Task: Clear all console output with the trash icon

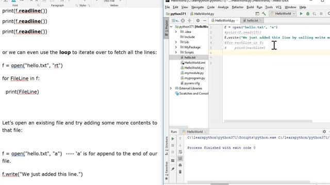Action: (180, 172)
